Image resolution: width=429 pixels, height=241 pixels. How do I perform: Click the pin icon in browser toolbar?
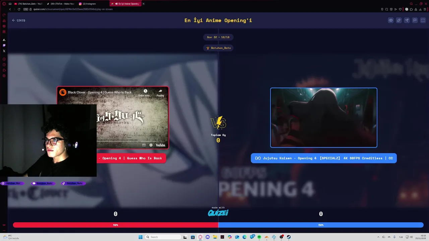[x=382, y=9]
